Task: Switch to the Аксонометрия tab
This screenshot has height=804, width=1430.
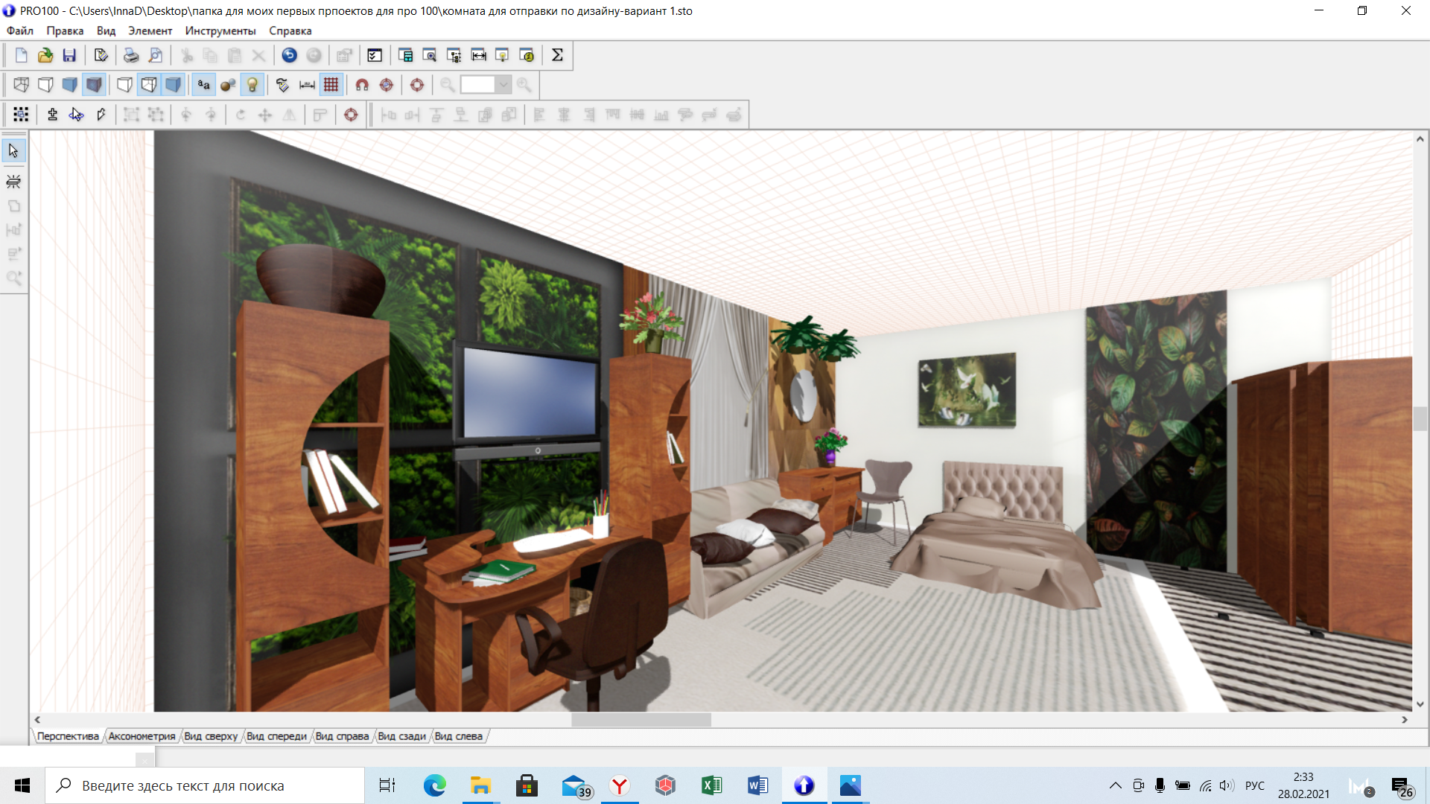Action: tap(142, 736)
